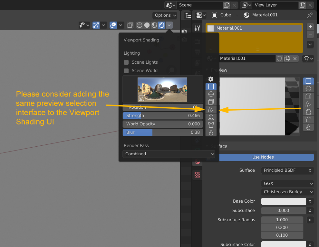The image size is (319, 247).
Task: Open the Texture properties tab
Action: point(197,175)
